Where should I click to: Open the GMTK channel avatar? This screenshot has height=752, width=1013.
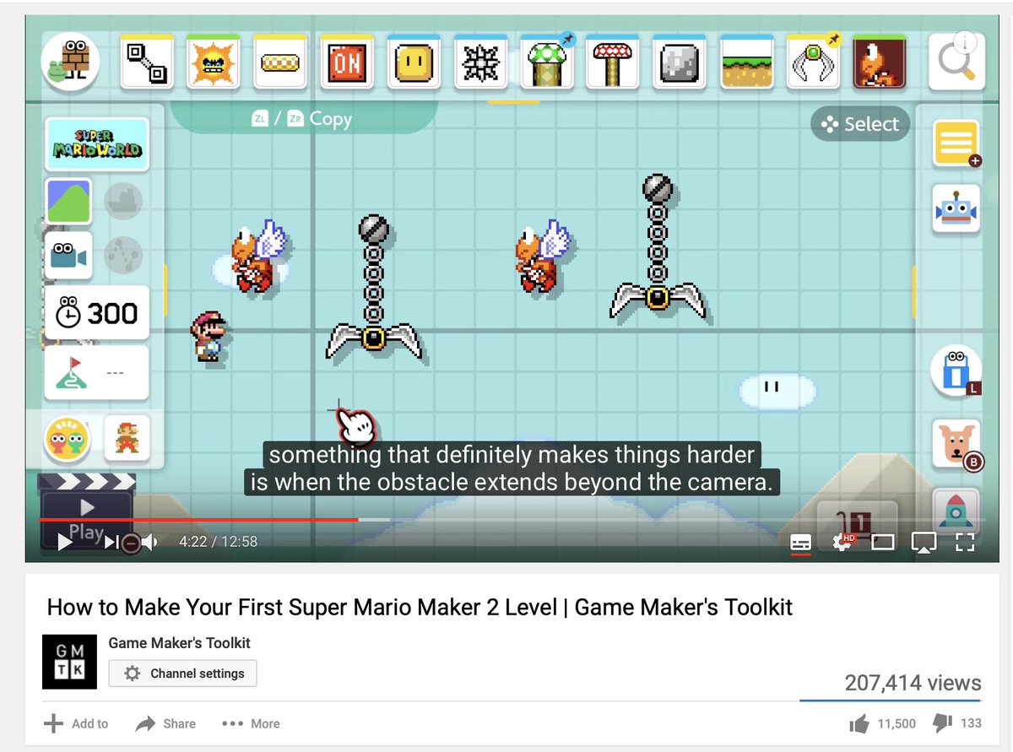pos(69,661)
